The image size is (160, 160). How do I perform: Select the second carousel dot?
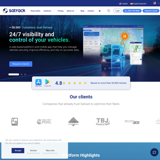22,74
